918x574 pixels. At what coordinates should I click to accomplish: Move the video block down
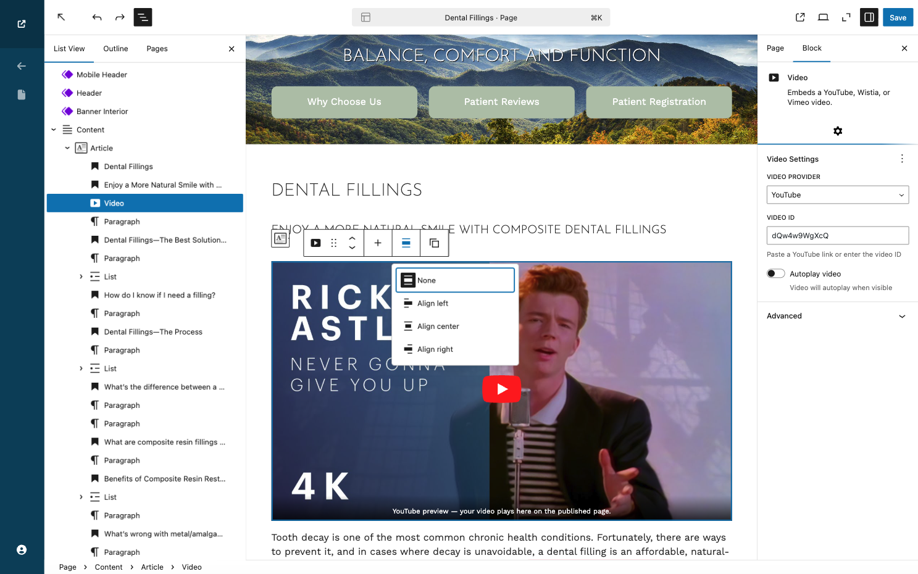pyautogui.click(x=352, y=247)
